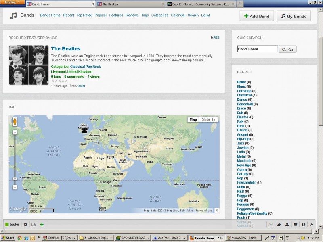The height and width of the screenshot is (242, 323).
Task: Open the Pop genre link
Action: tap(240, 178)
